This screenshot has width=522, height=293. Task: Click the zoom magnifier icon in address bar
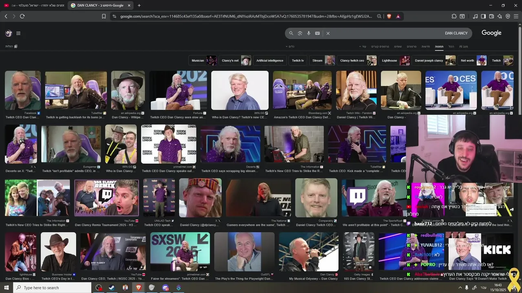[379, 16]
